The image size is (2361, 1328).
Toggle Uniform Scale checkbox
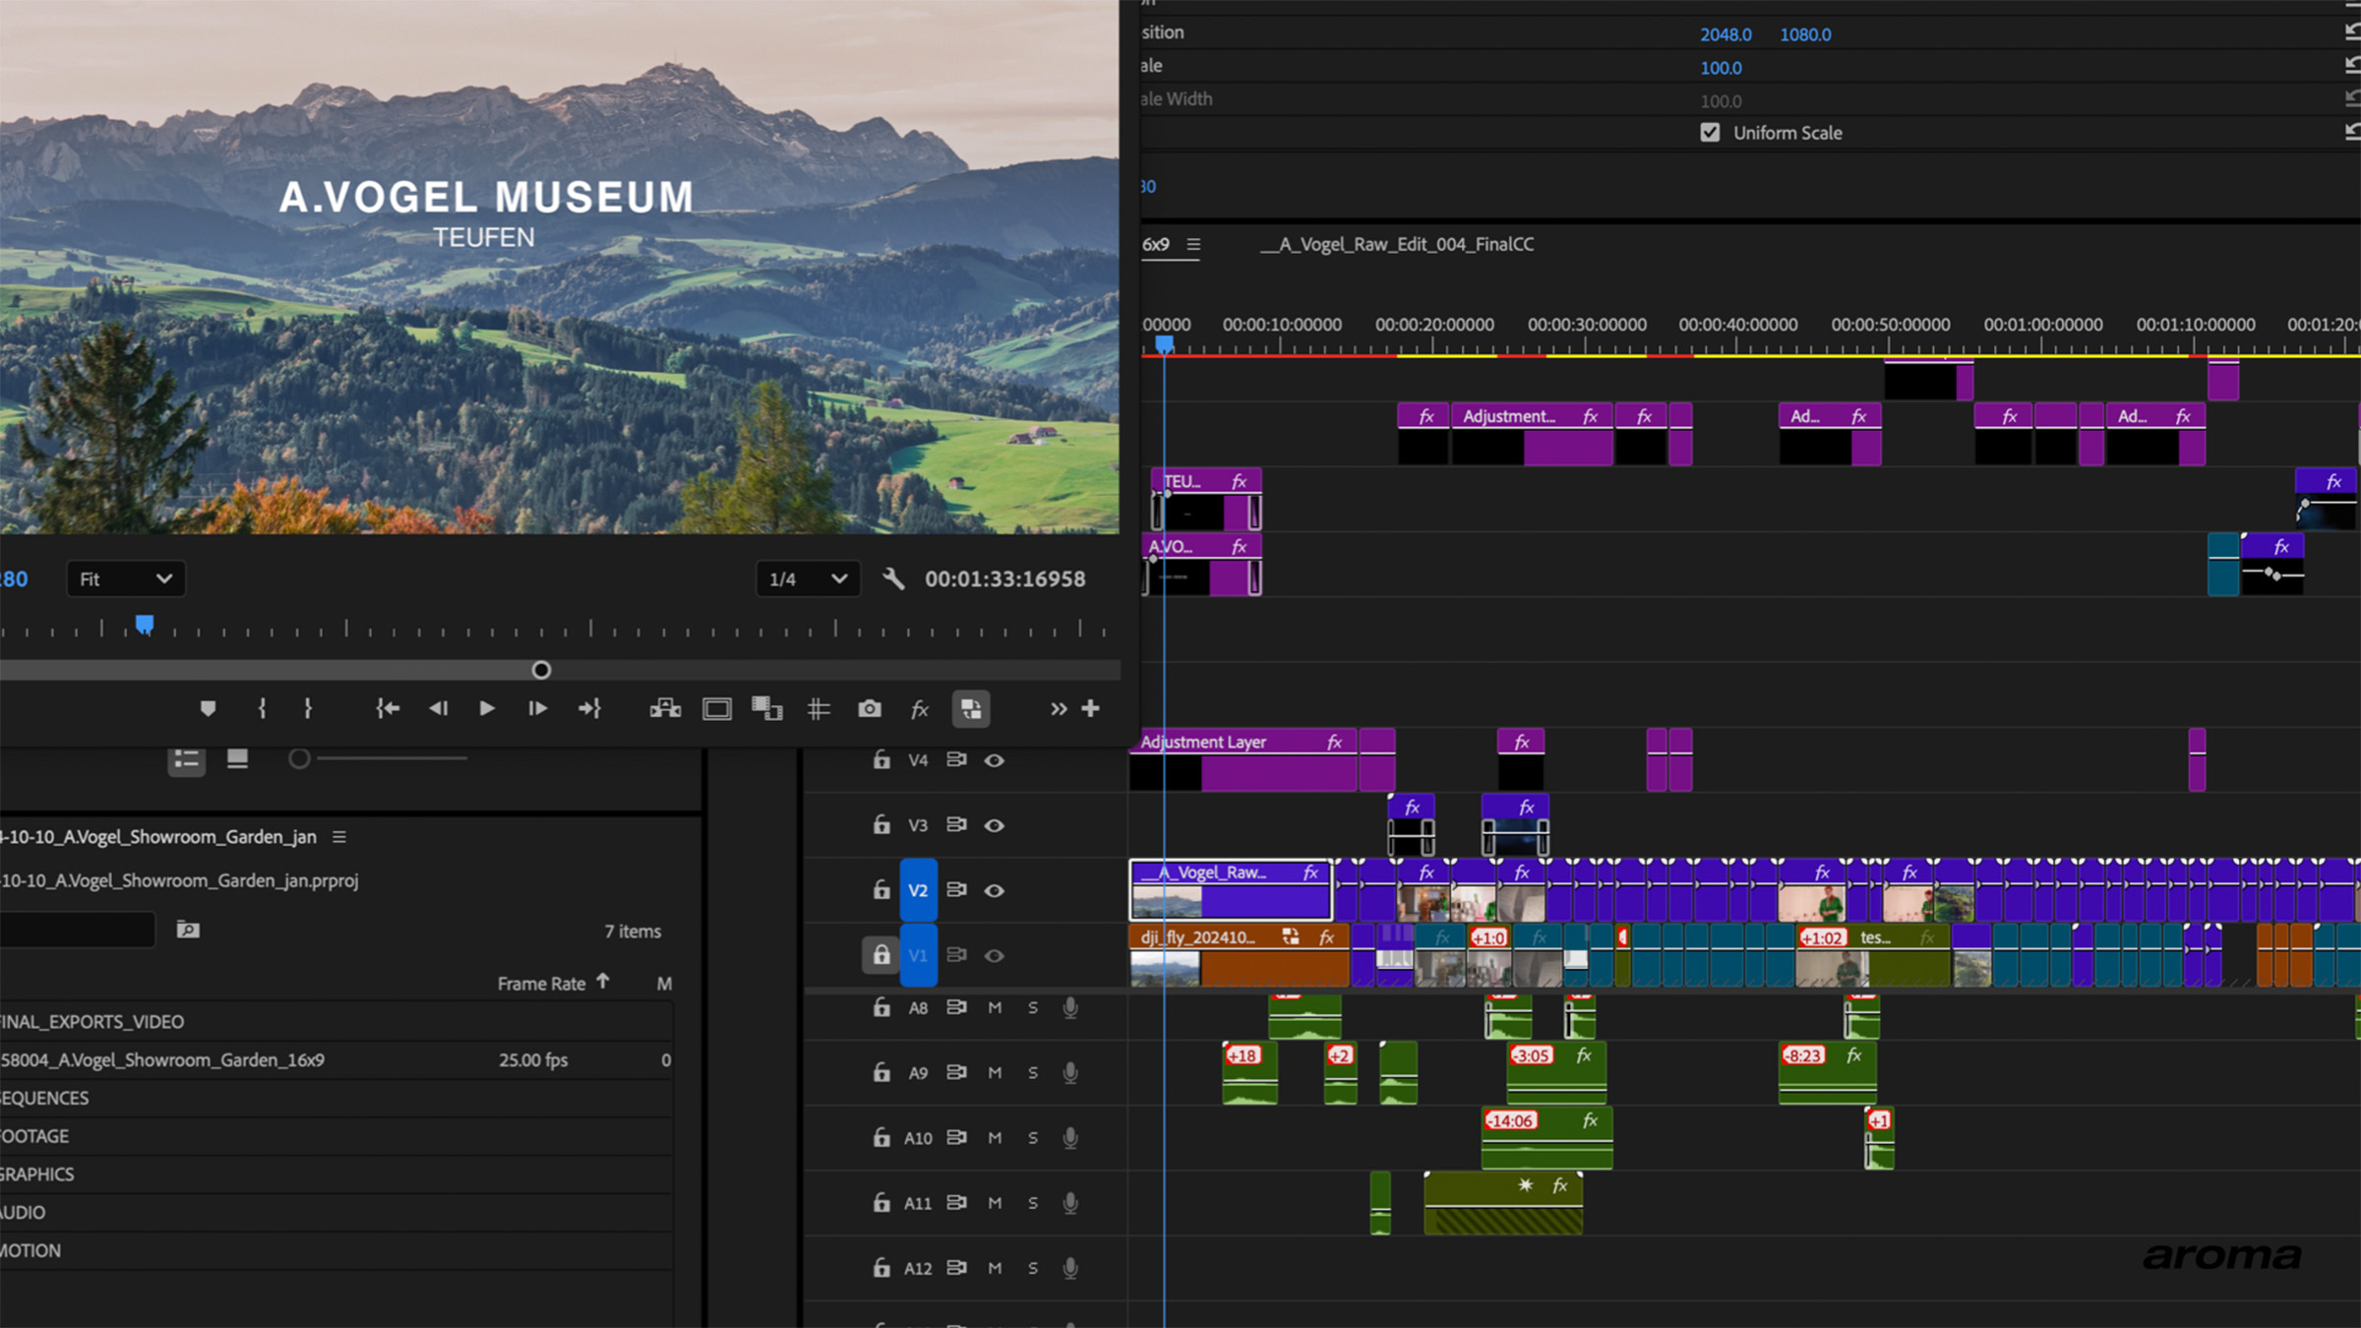tap(1710, 132)
